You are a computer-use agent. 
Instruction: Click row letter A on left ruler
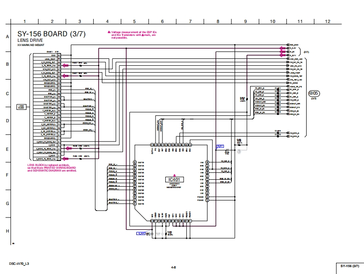[7, 37]
